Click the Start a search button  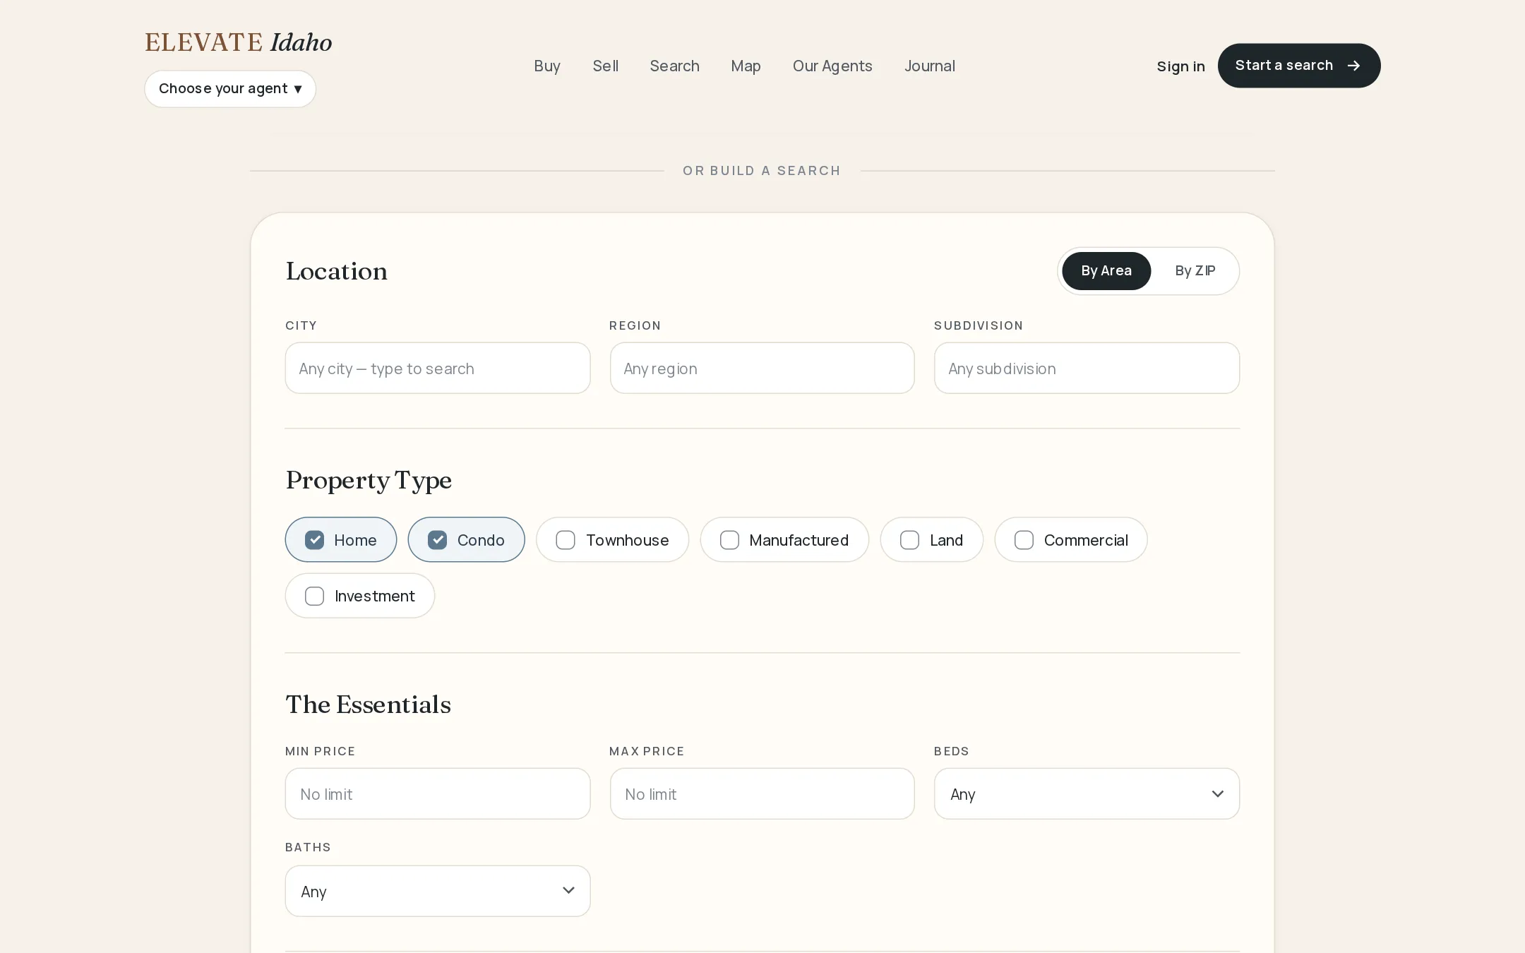(x=1299, y=66)
